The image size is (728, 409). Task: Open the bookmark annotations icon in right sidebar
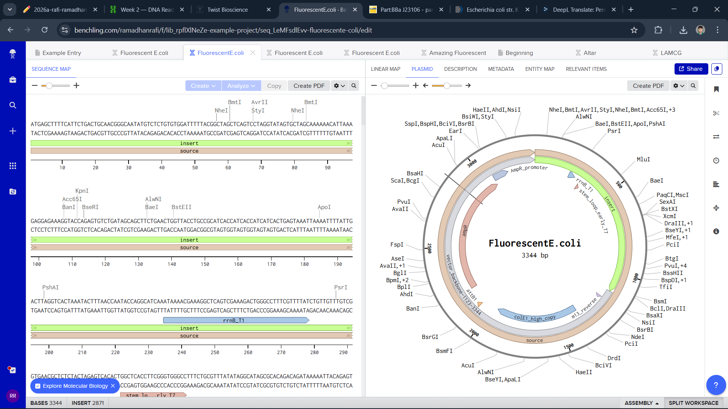pyautogui.click(x=716, y=89)
